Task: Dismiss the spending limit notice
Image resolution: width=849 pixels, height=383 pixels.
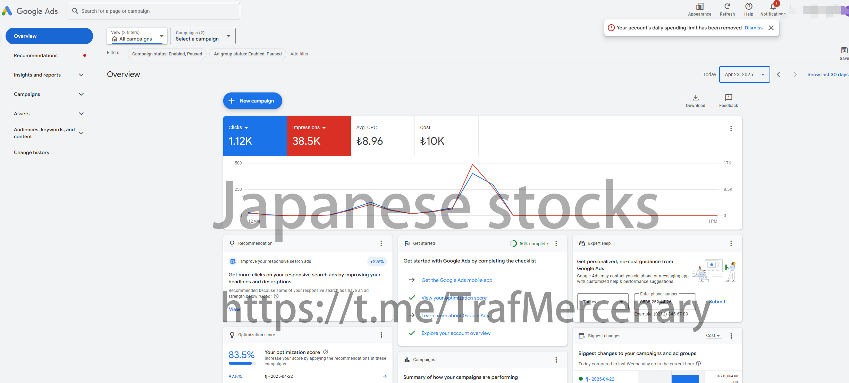Action: click(753, 28)
